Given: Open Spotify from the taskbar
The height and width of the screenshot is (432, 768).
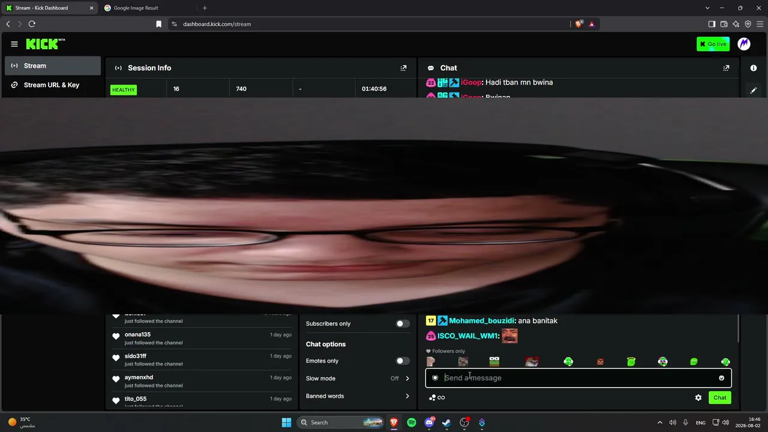Looking at the screenshot, I should [412, 422].
